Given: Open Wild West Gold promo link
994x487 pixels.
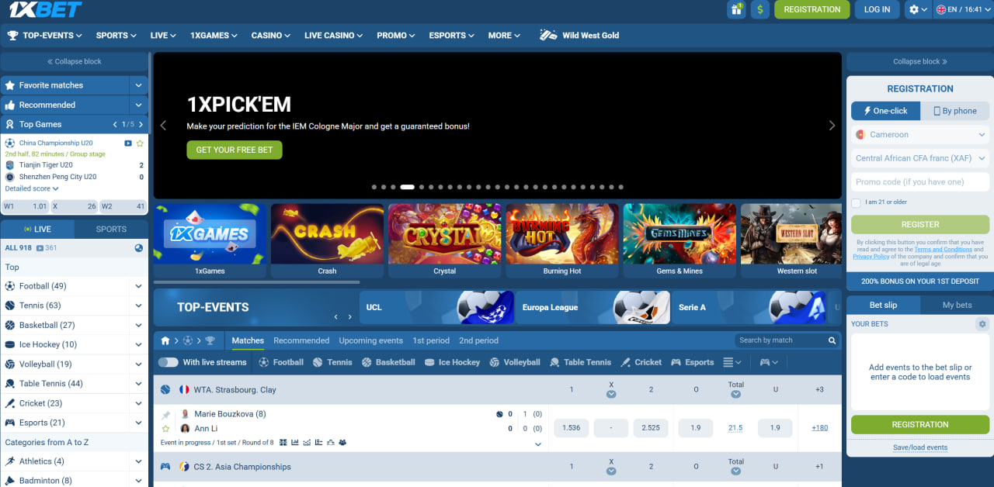Looking at the screenshot, I should click(579, 35).
